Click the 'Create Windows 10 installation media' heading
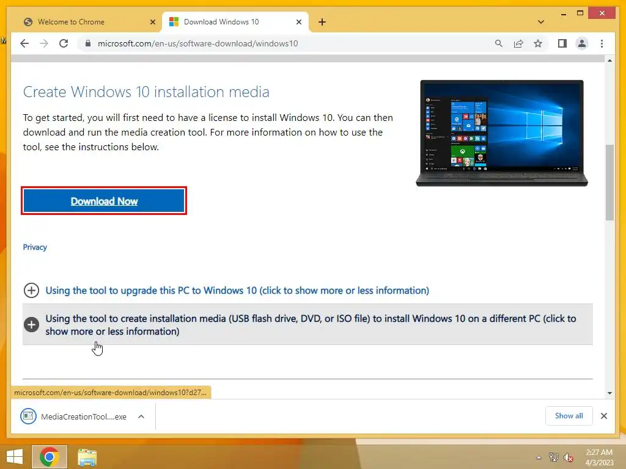 tap(146, 92)
